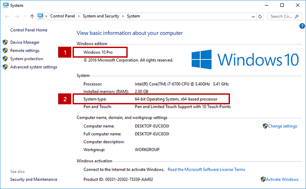Viewport: 306px width, 189px height.
Task: Open Remote settings
Action: point(25,51)
